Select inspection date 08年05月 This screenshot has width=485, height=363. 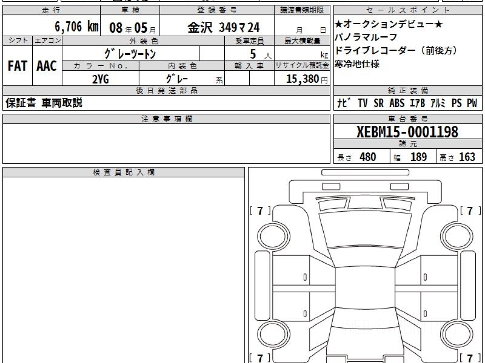pyautogui.click(x=133, y=27)
